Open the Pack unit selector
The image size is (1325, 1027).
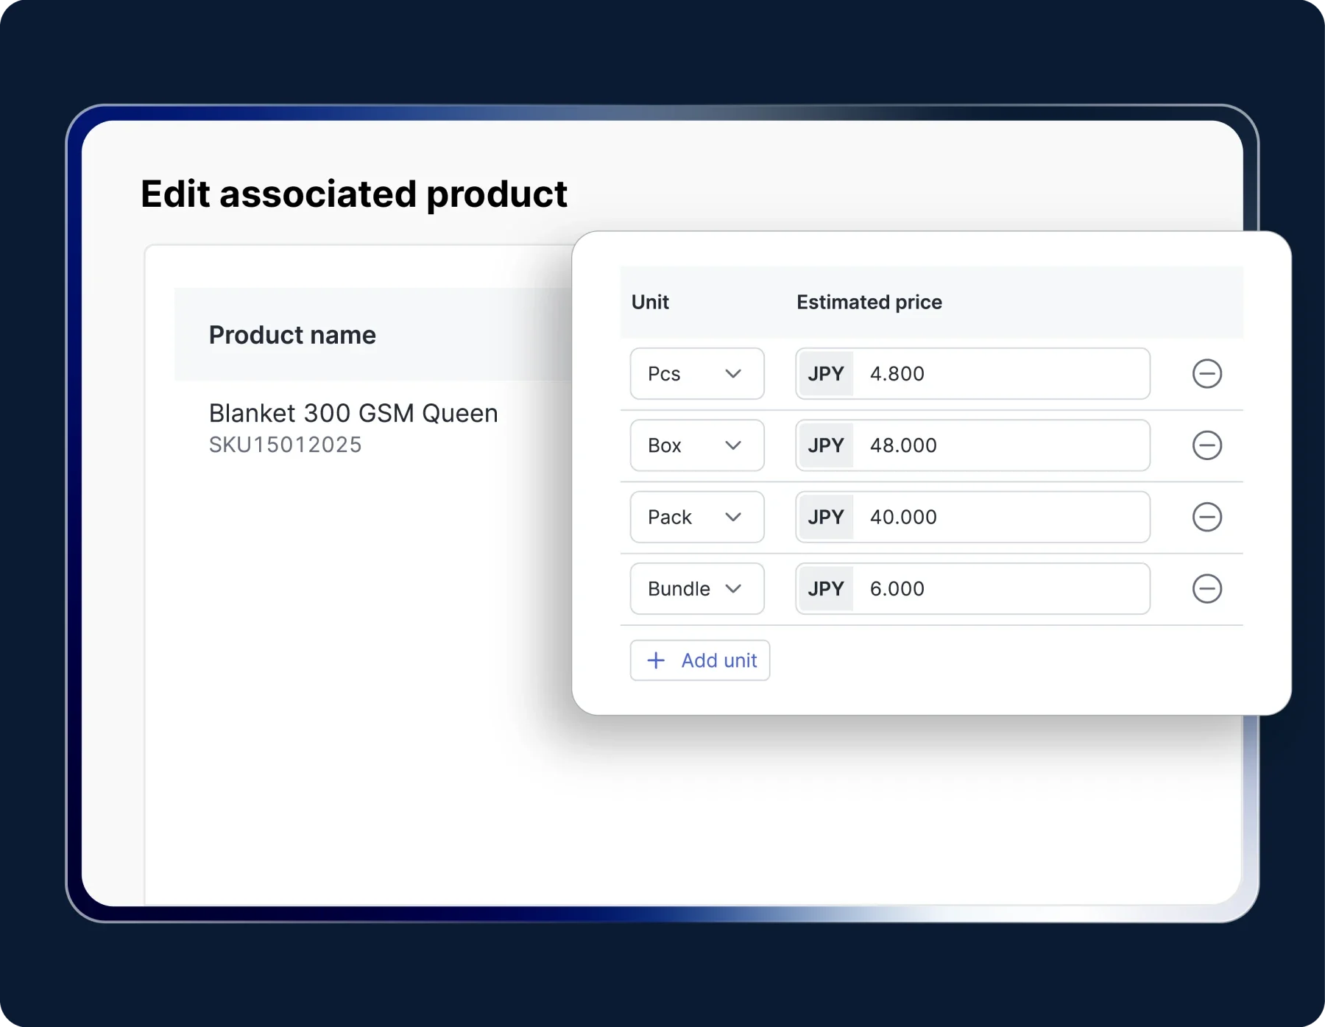(x=696, y=517)
